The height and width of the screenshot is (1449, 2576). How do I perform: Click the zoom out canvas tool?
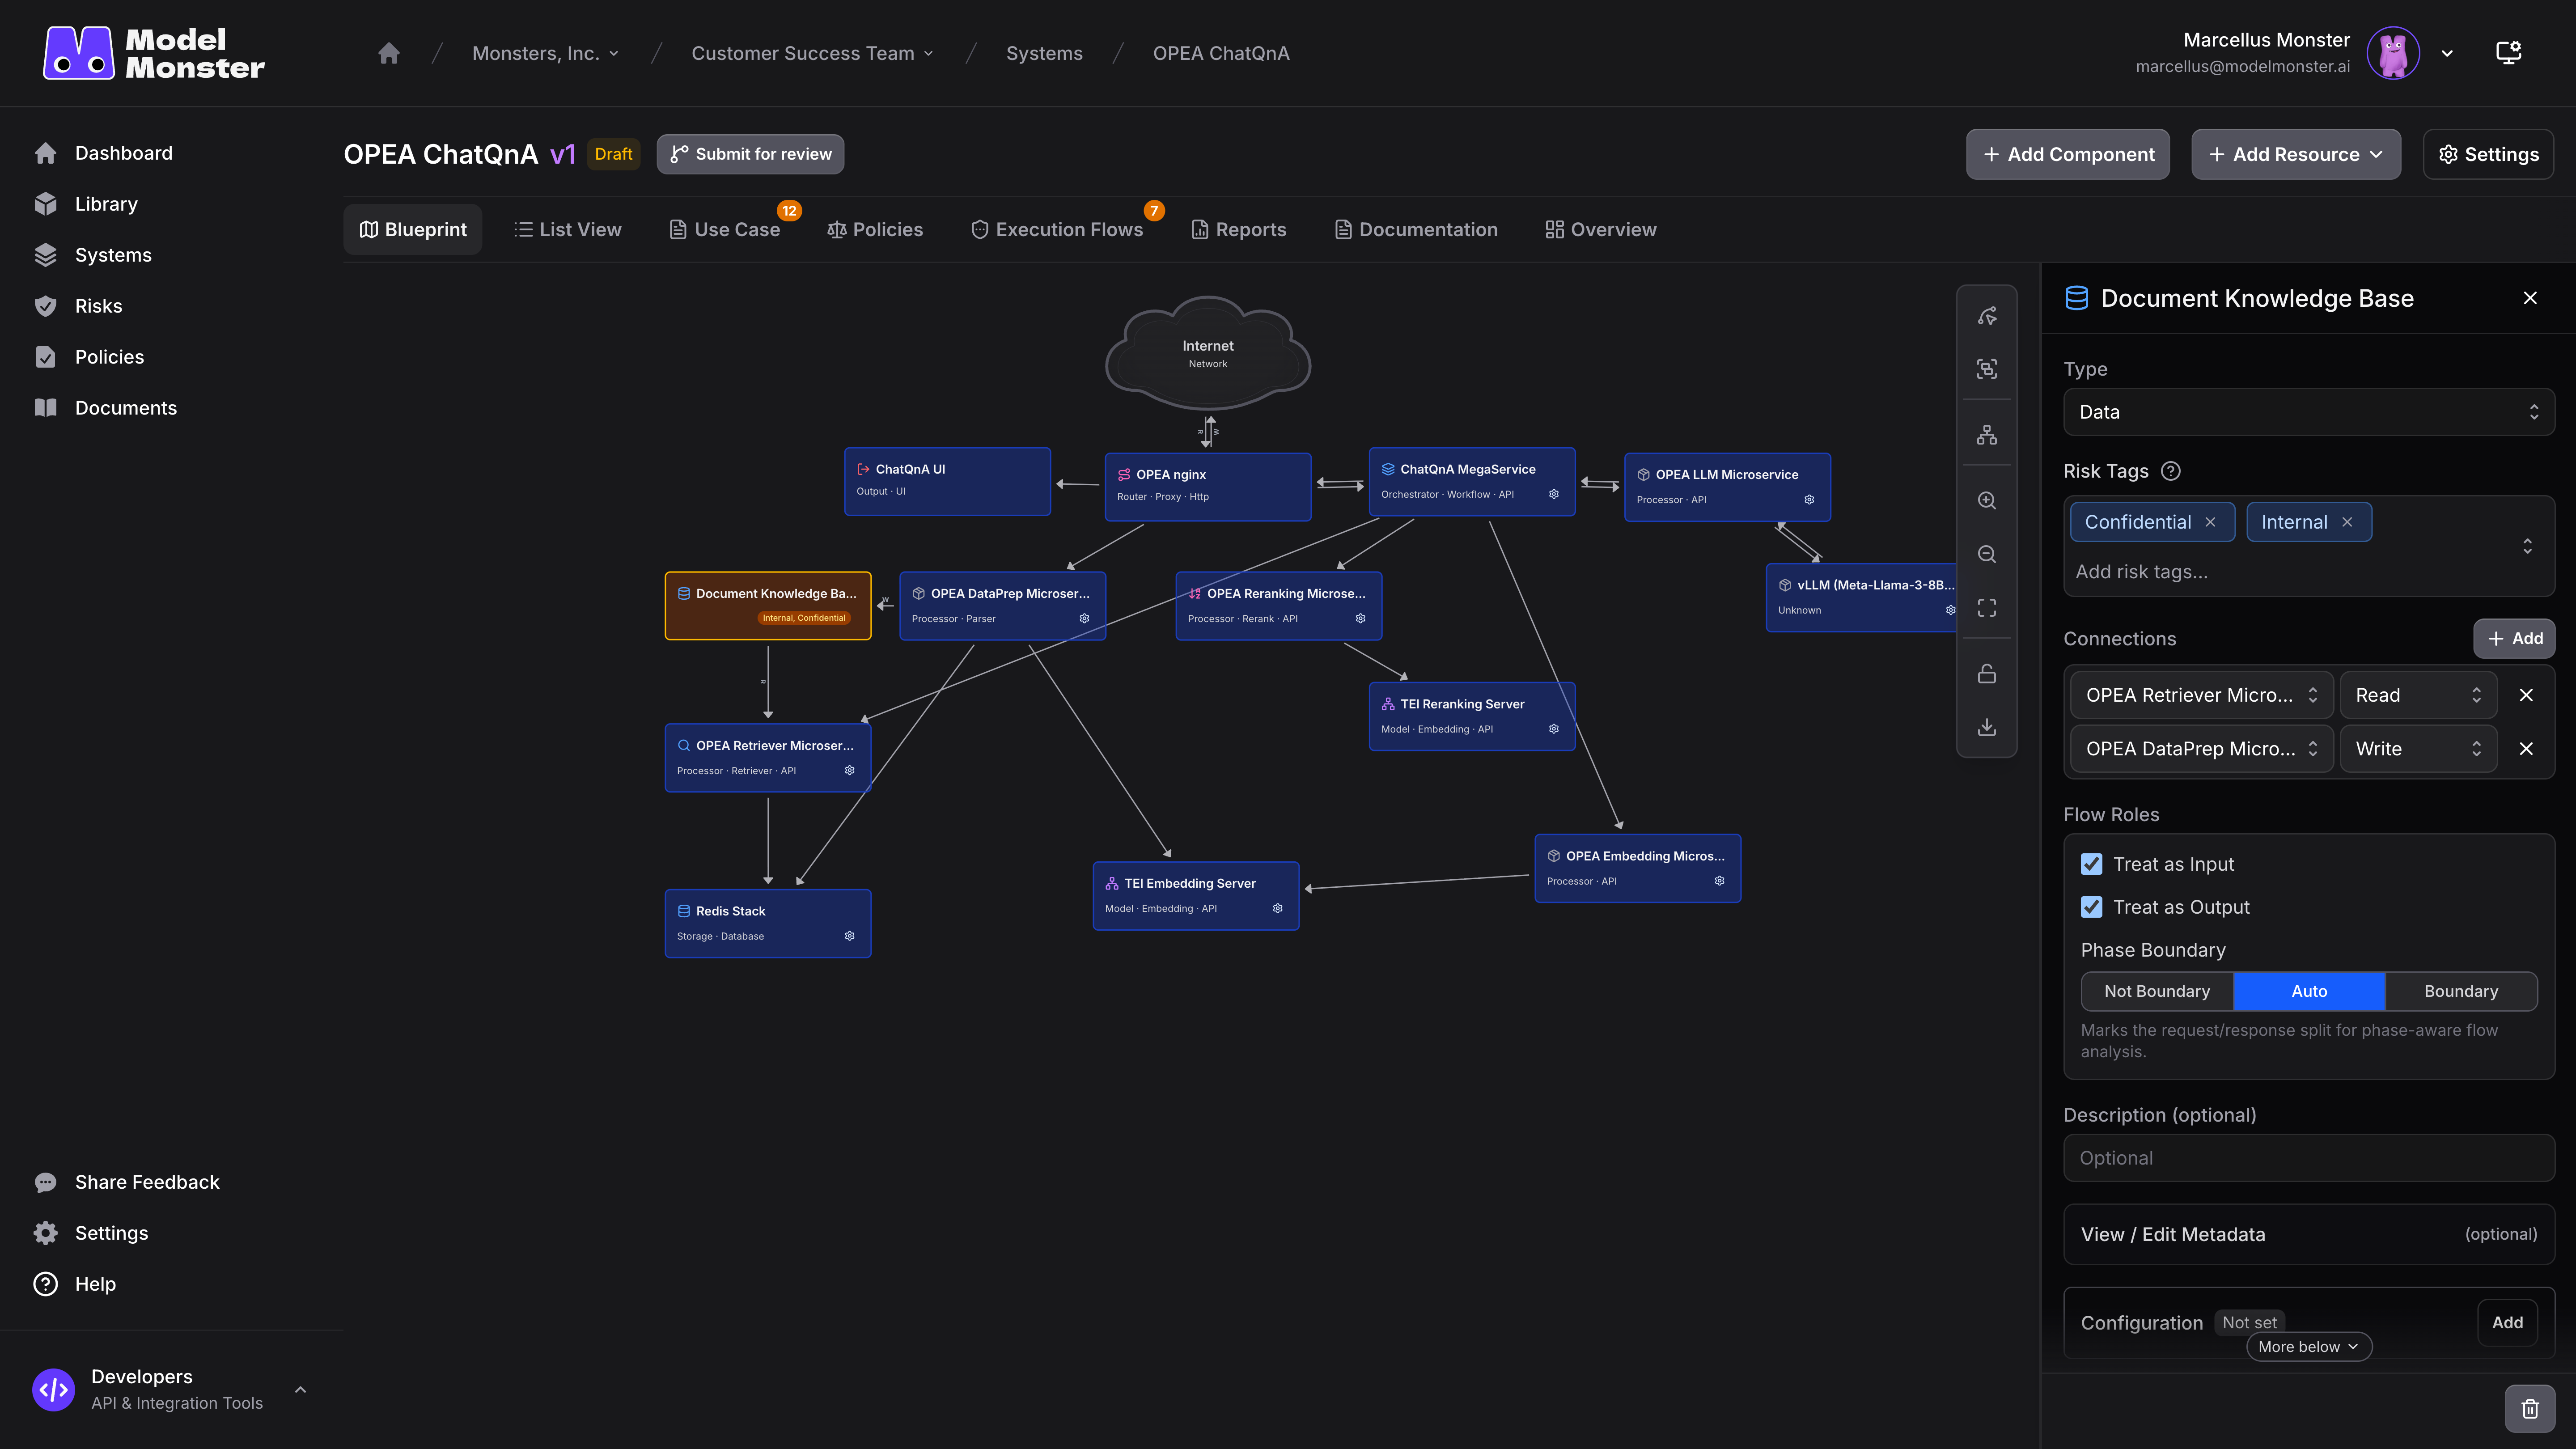pos(1987,554)
